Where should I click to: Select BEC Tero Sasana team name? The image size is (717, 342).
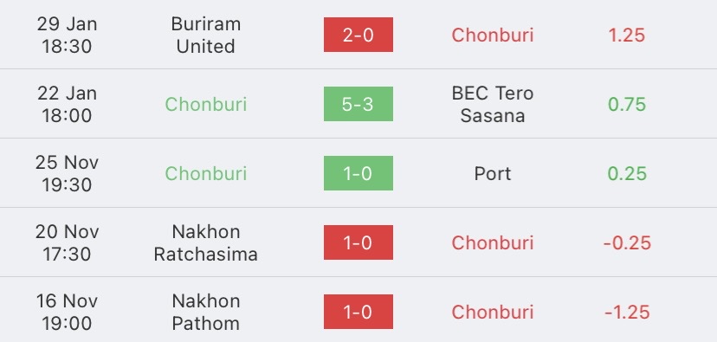coord(493,104)
